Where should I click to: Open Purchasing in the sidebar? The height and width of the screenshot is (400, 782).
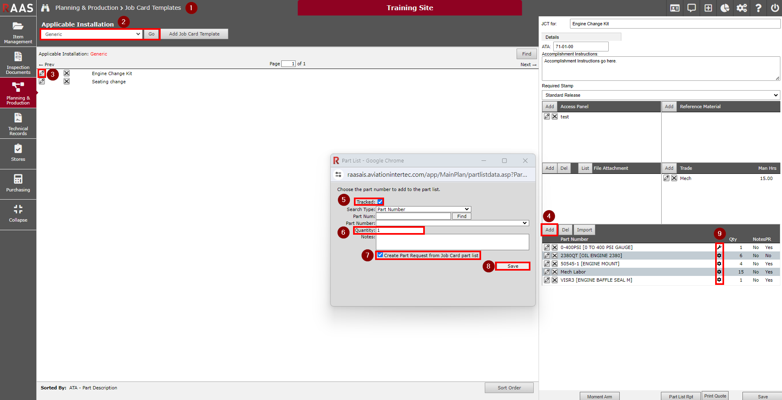pos(18,184)
